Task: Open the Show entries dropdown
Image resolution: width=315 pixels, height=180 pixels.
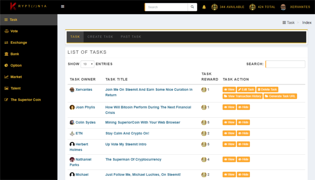Action: (87, 64)
